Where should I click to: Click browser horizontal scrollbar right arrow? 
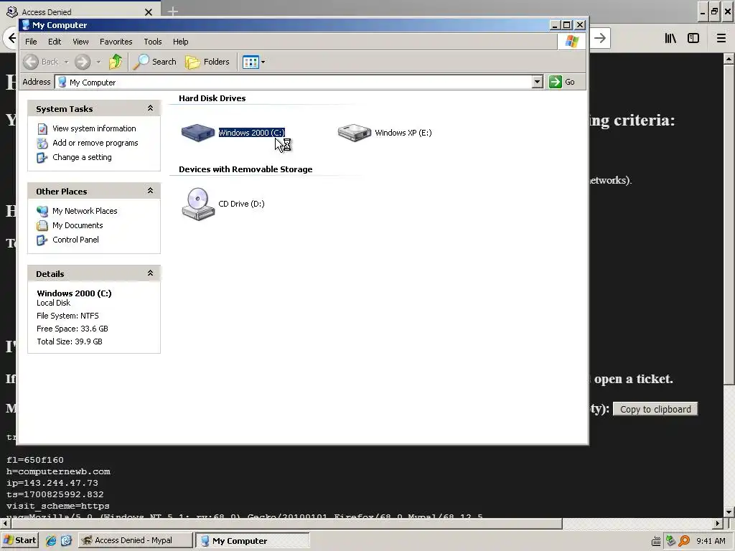click(x=718, y=523)
